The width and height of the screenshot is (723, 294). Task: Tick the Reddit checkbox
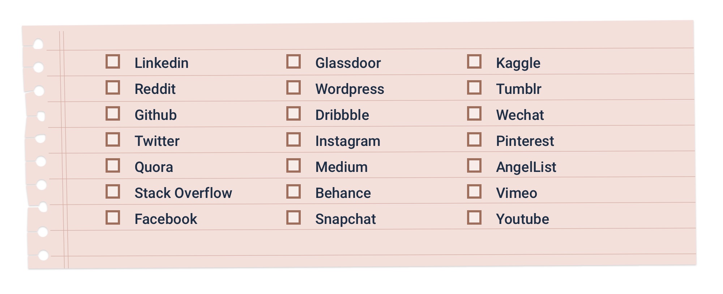pos(113,87)
